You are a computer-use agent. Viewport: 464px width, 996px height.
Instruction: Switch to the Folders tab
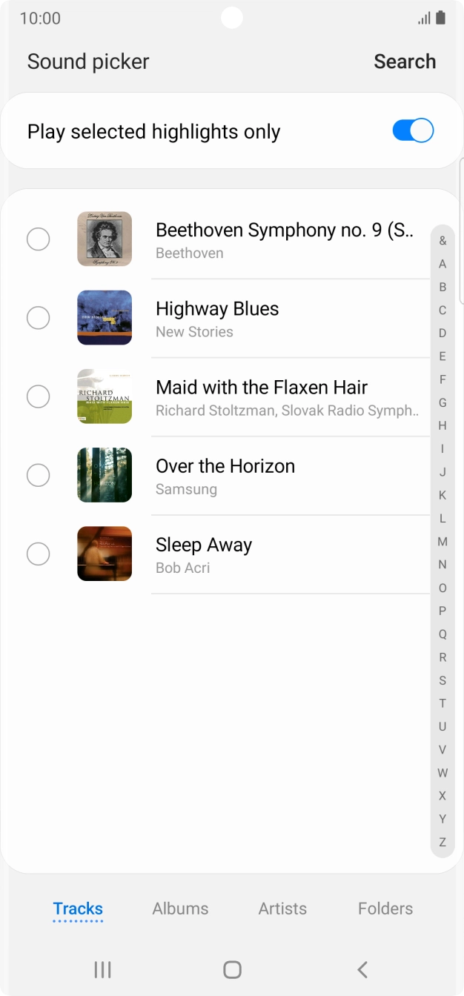385,908
